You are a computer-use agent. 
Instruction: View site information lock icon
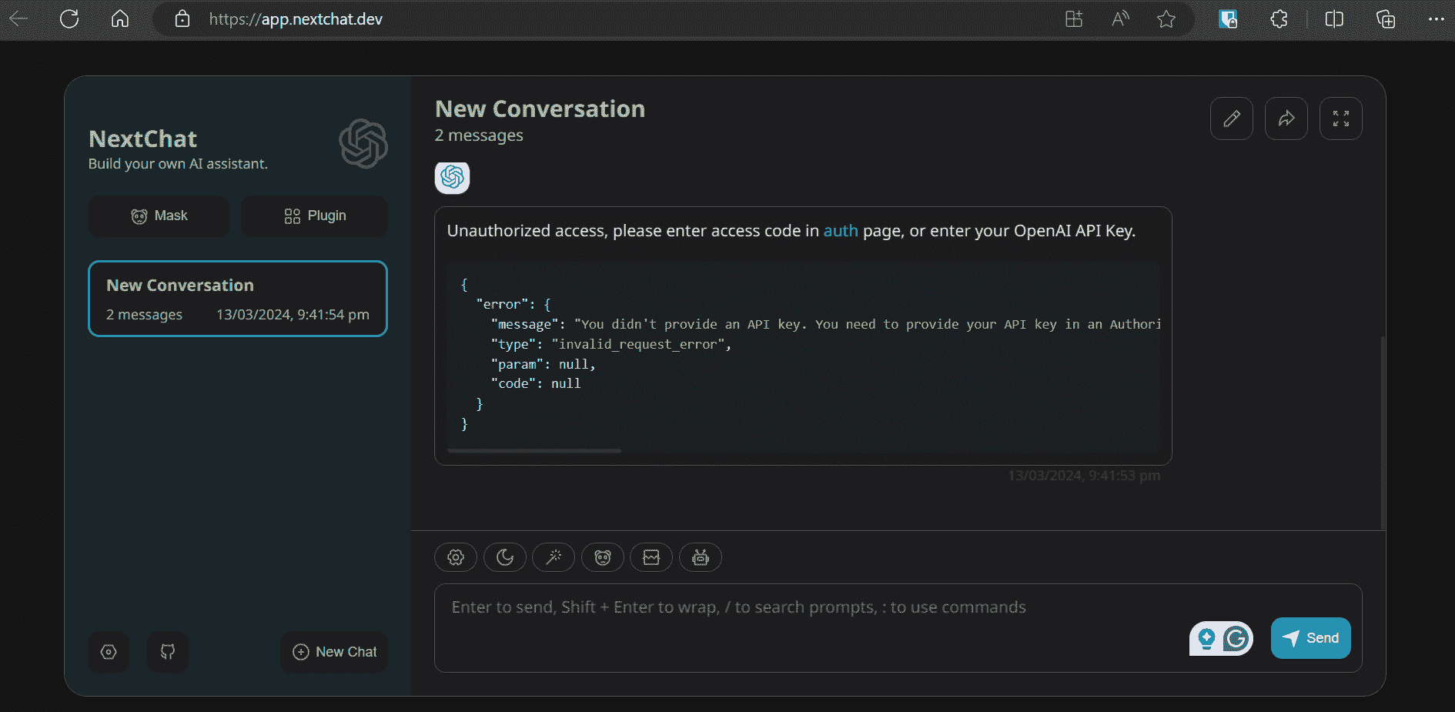pos(182,18)
